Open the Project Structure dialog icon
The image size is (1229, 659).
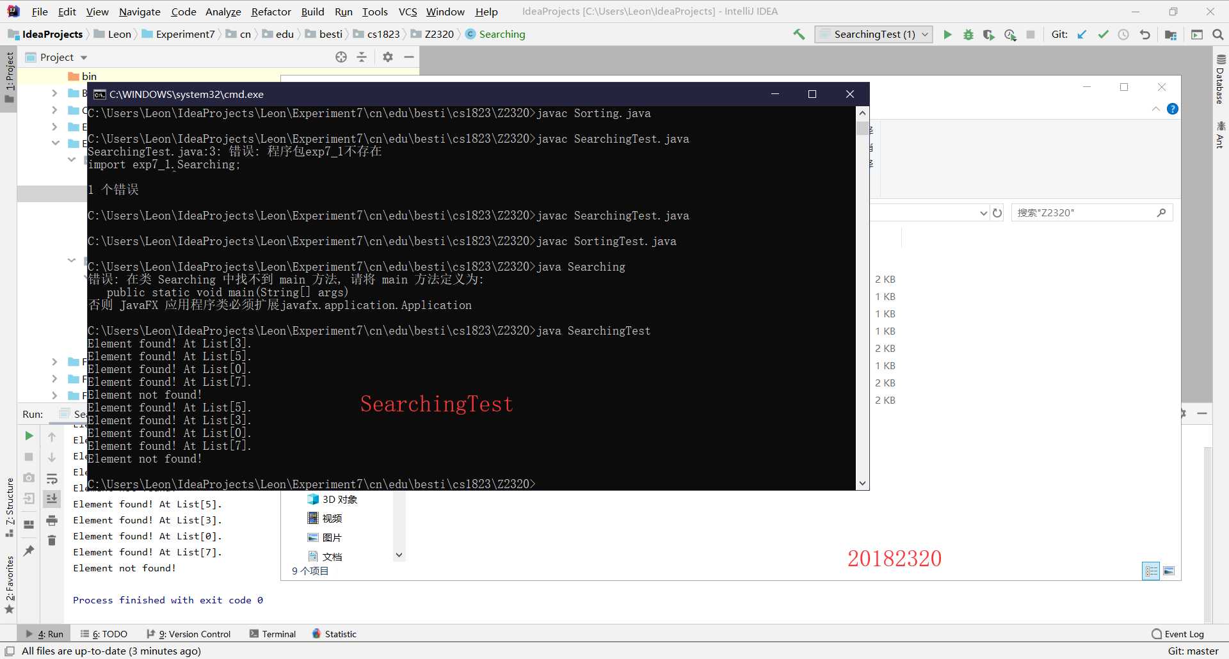(1171, 35)
